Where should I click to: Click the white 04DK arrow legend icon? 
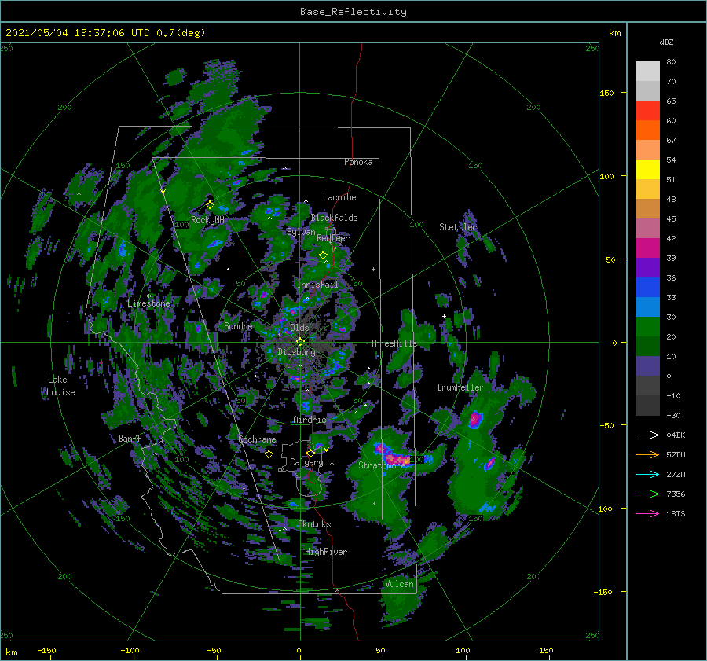pyautogui.click(x=647, y=435)
